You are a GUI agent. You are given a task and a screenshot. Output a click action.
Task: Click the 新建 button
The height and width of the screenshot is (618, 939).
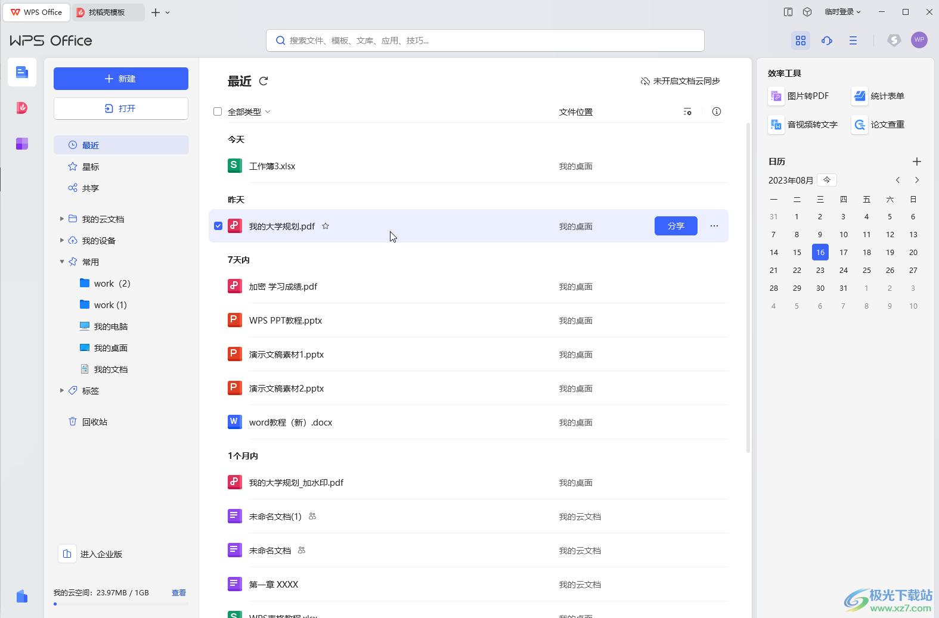[121, 79]
